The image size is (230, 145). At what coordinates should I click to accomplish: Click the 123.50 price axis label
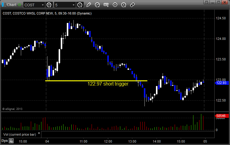click(x=221, y=59)
